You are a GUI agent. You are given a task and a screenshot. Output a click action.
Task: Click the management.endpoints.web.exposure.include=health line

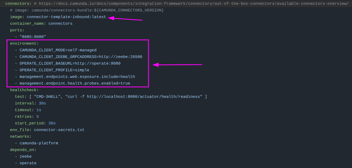point(77,77)
